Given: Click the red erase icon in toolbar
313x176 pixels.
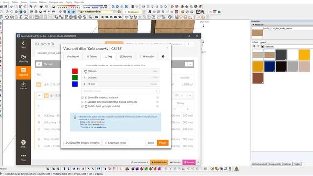Looking at the screenshot, I should (x=25, y=6).
